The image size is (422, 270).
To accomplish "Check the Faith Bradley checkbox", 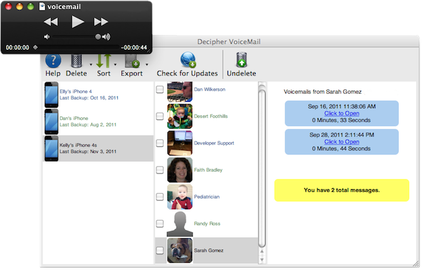I will point(160,170).
